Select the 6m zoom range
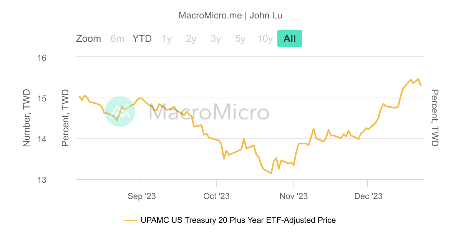 point(117,39)
